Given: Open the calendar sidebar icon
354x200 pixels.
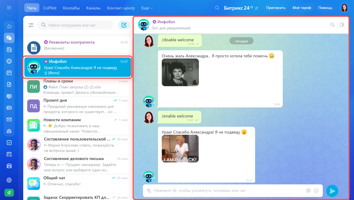Looking at the screenshot, I should (9, 73).
